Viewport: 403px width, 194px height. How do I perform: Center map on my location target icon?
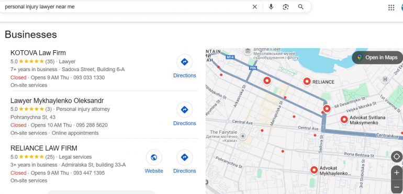pyautogui.click(x=397, y=157)
